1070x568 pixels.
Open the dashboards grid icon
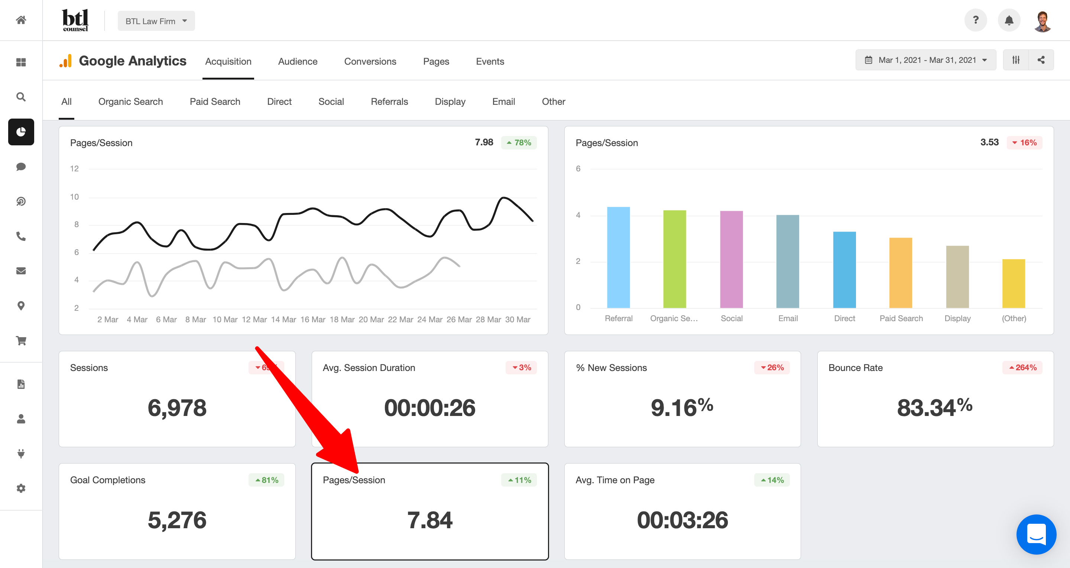[21, 62]
